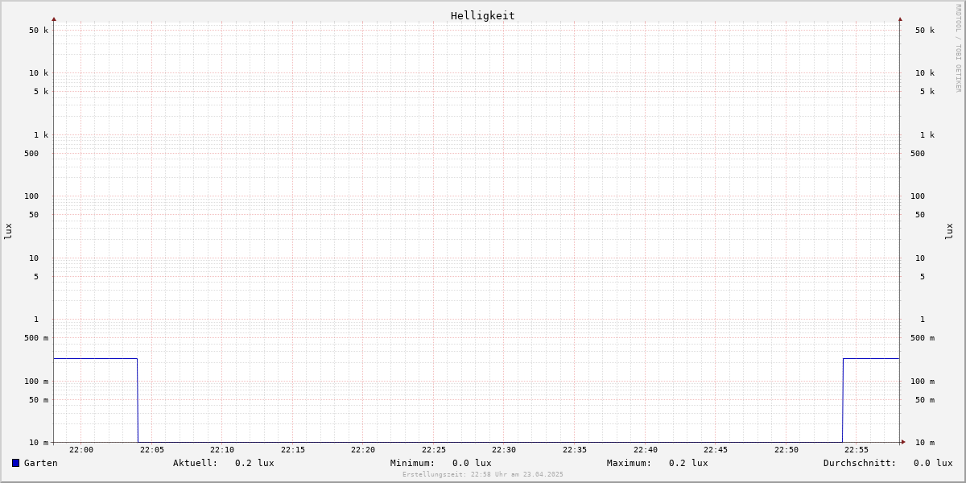Click the blue Garten legend color square
Viewport: 966px width, 483px height.
pyautogui.click(x=15, y=463)
